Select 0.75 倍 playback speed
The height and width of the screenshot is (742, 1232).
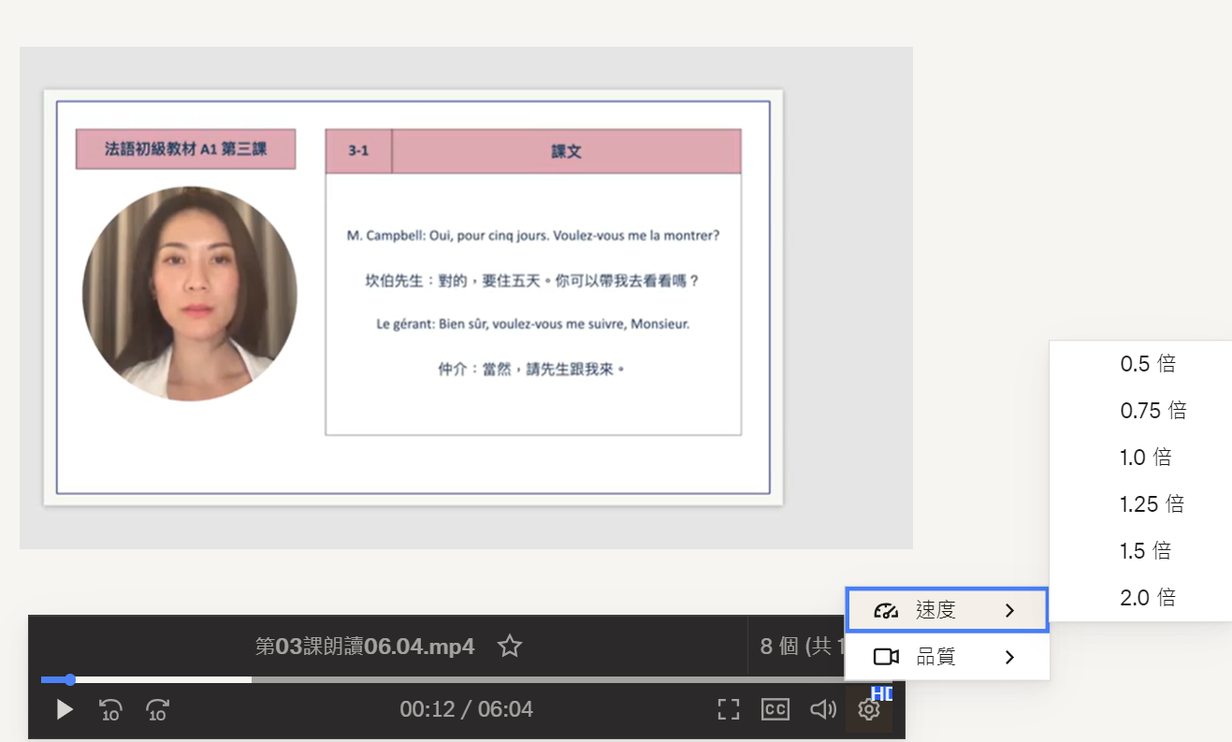point(1152,411)
